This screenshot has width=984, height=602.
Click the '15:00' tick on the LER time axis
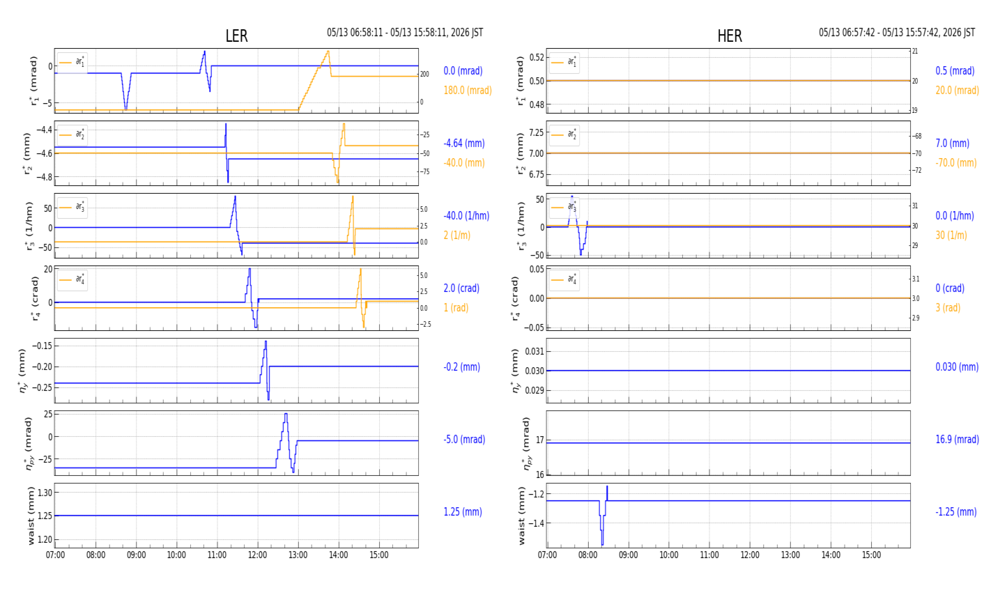coord(380,555)
